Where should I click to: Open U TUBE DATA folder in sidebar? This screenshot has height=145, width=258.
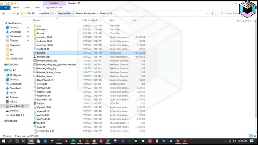point(15,58)
